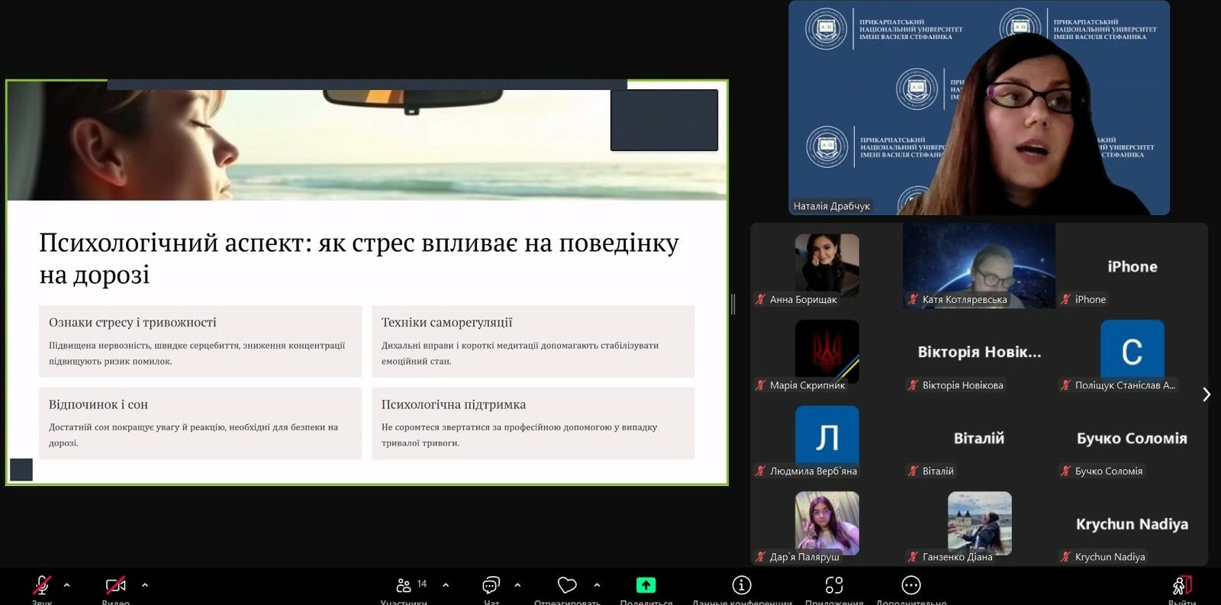Click the green share screen icon
The image size is (1221, 605).
coord(646,585)
